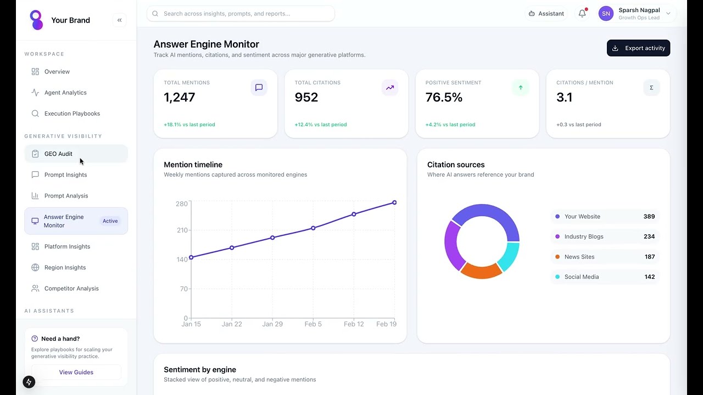This screenshot has height=395, width=703.
Task: Expand the user account dropdown chevron
Action: (x=668, y=14)
